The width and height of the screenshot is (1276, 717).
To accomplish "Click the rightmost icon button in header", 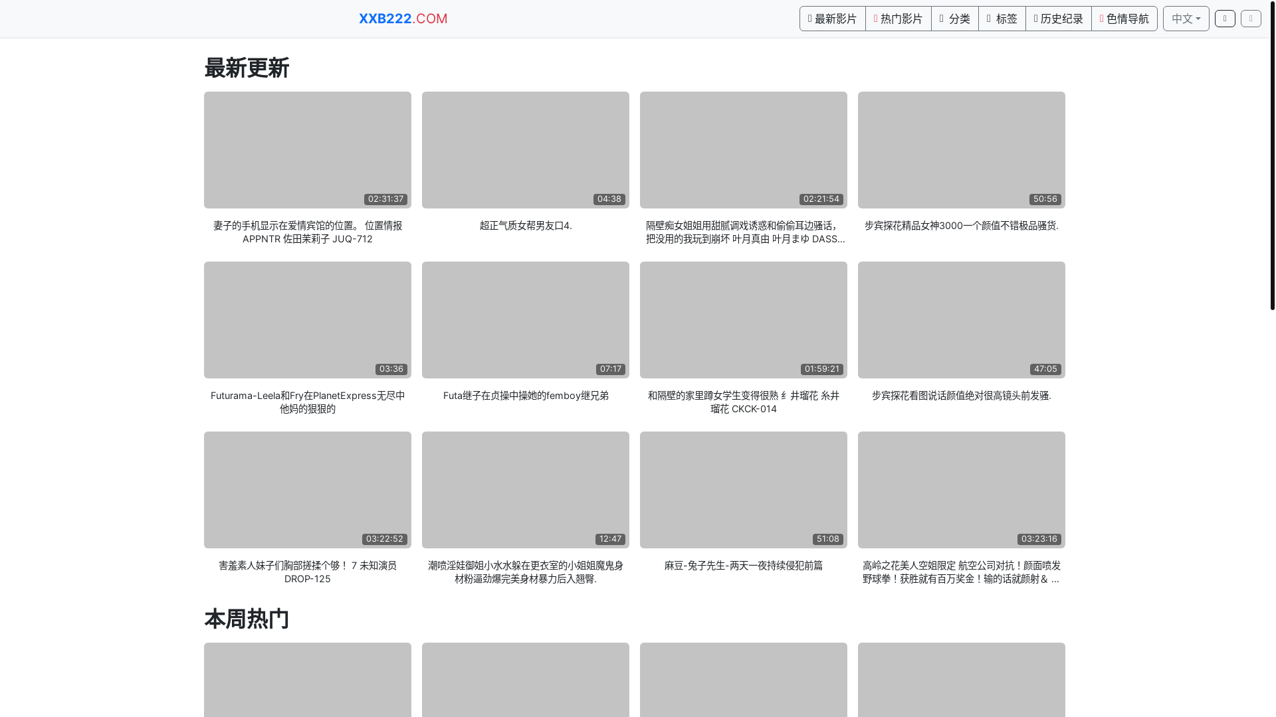I will point(1251,19).
